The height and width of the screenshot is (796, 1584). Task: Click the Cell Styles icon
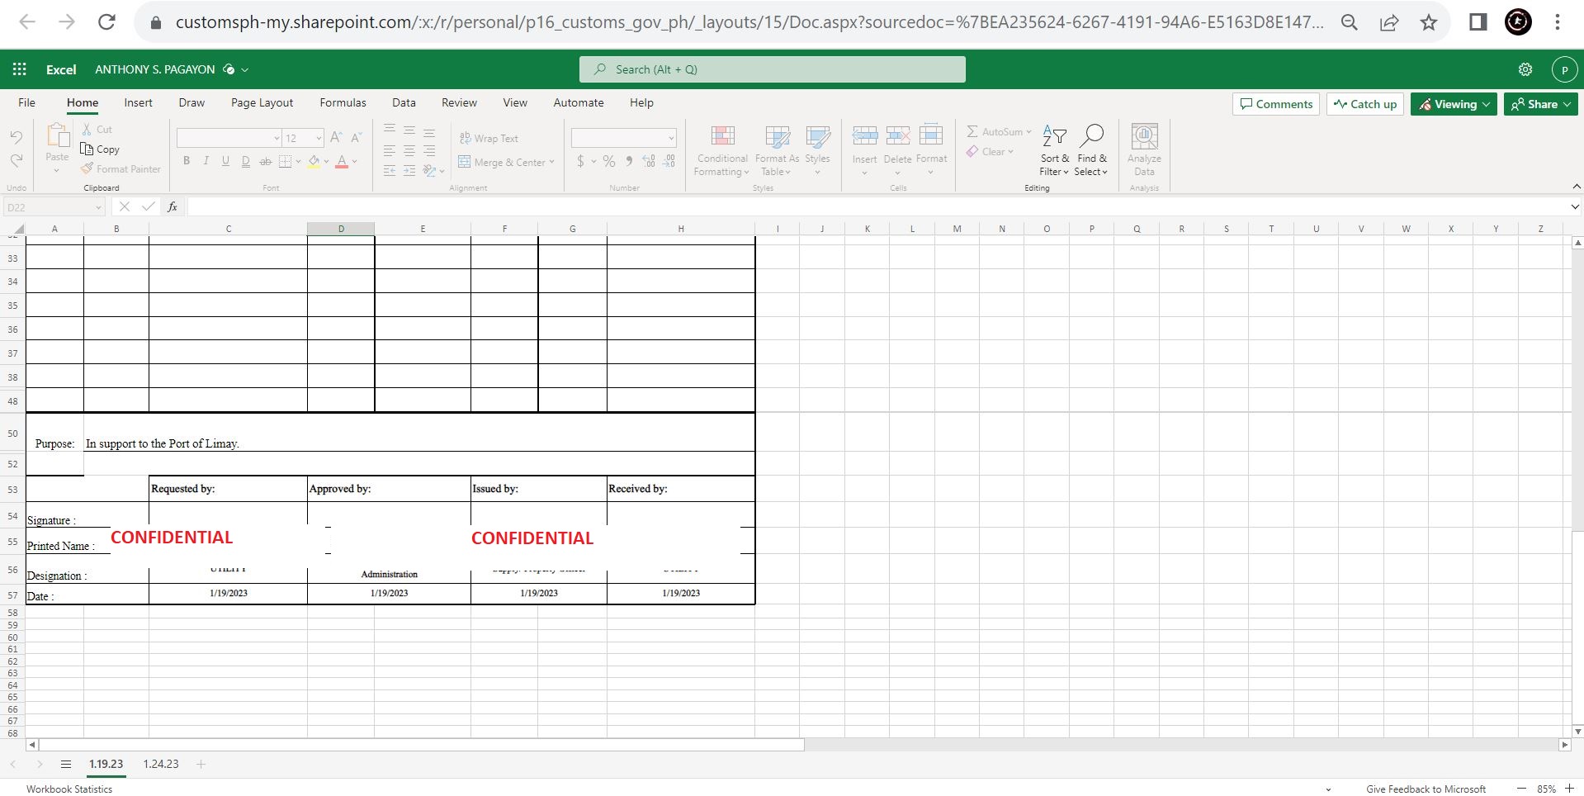point(817,136)
